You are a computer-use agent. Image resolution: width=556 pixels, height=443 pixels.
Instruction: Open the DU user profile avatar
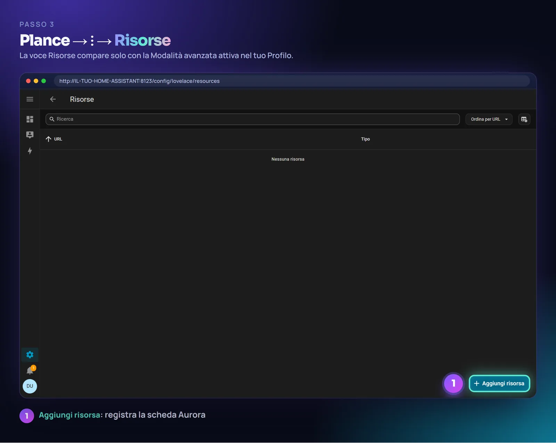[x=30, y=386]
